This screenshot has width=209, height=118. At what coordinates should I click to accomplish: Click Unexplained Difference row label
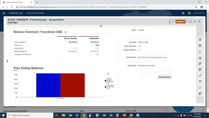(x=23, y=54)
